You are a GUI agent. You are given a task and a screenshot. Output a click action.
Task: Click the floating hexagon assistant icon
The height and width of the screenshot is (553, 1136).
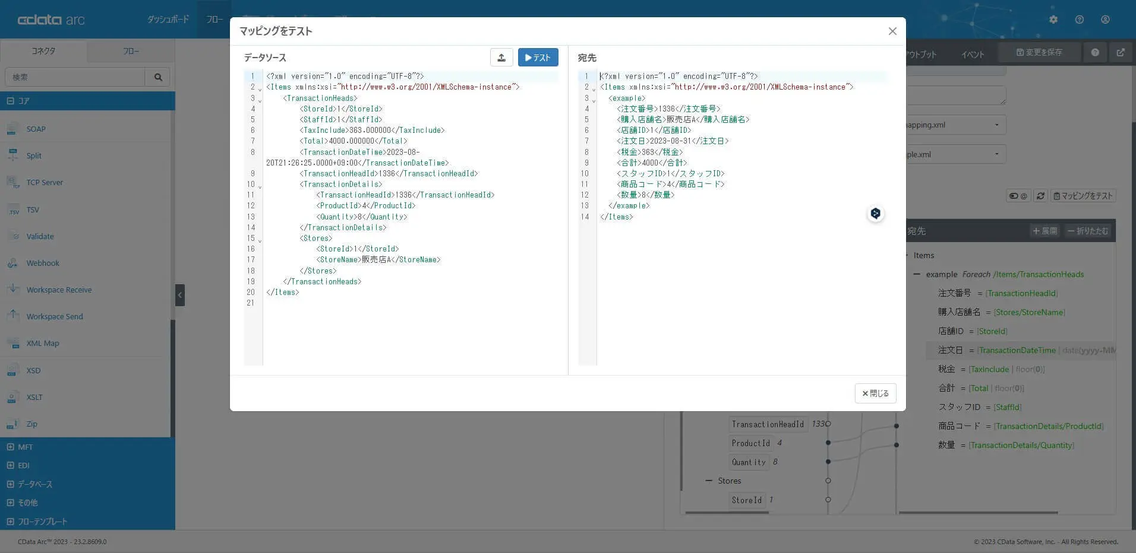point(875,214)
